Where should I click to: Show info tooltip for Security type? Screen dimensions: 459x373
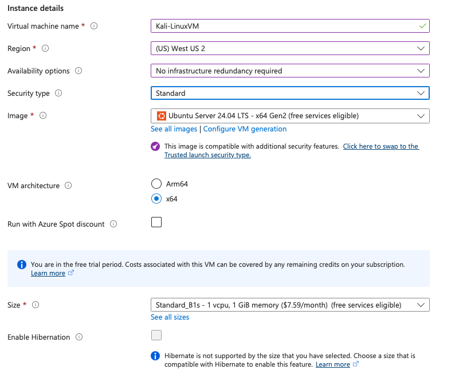58,93
